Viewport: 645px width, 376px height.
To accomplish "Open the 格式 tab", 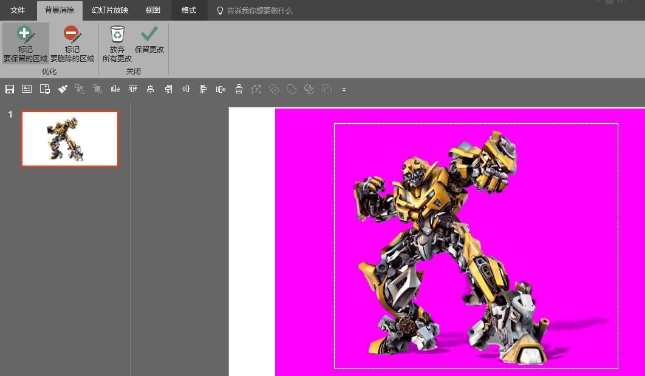I will pyautogui.click(x=189, y=10).
